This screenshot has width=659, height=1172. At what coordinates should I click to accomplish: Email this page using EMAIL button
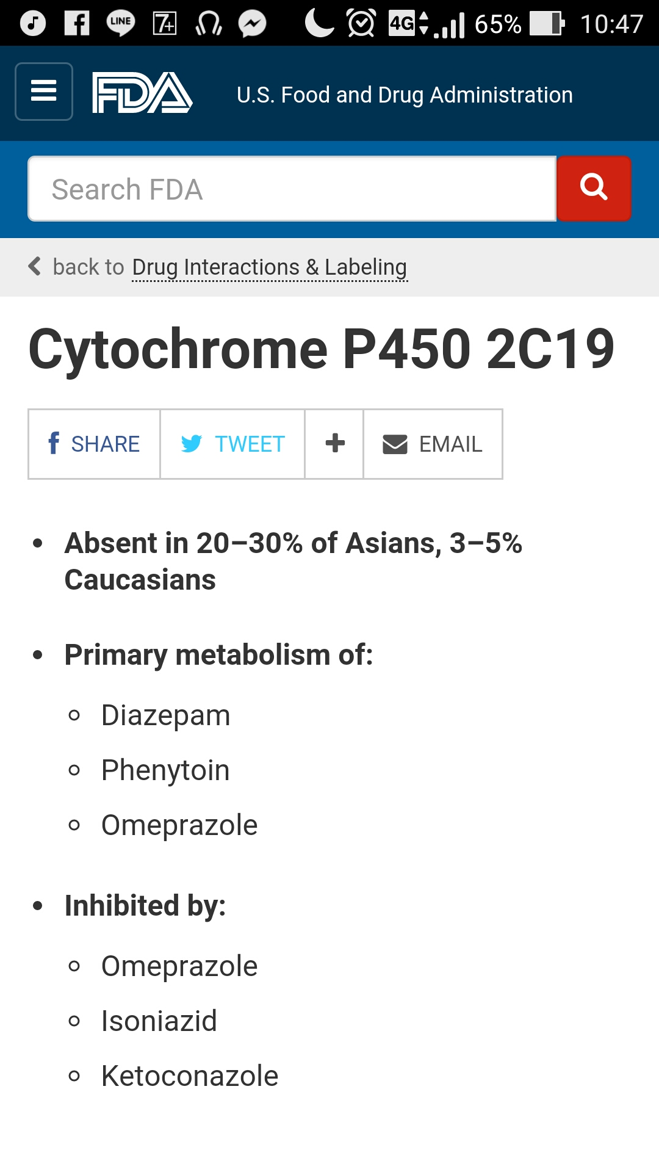pyautogui.click(x=433, y=444)
